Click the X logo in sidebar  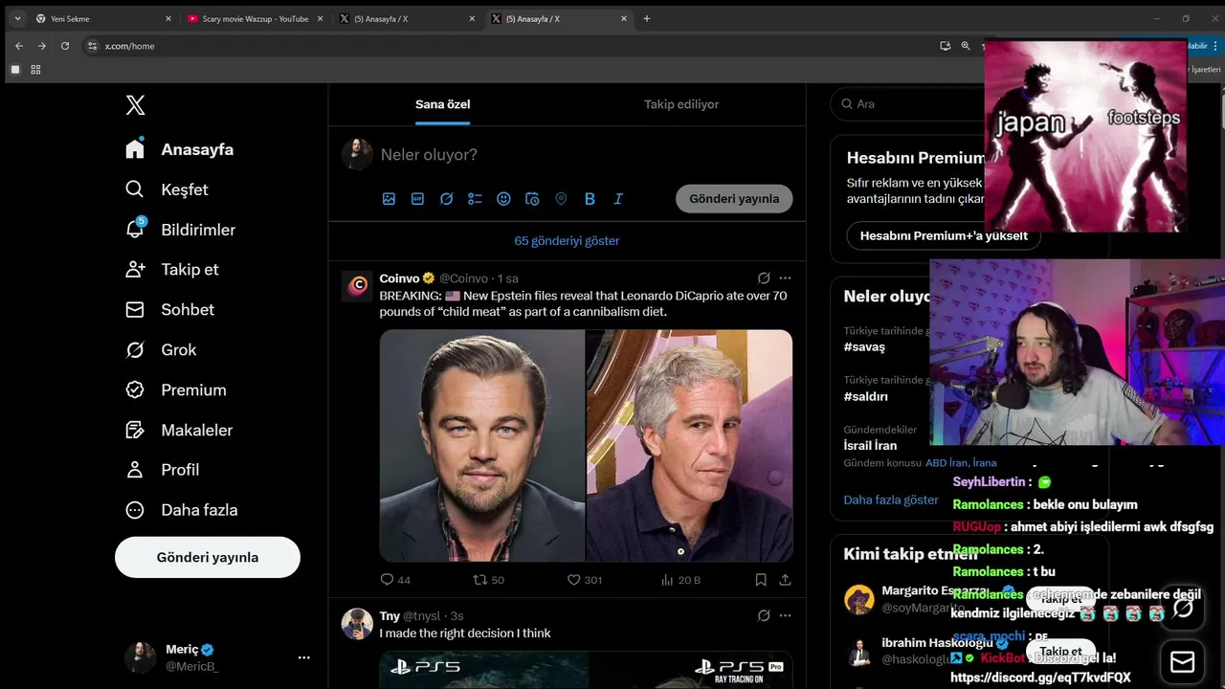136,105
